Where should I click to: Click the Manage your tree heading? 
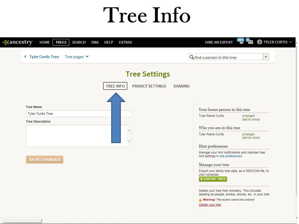pyautogui.click(x=214, y=165)
